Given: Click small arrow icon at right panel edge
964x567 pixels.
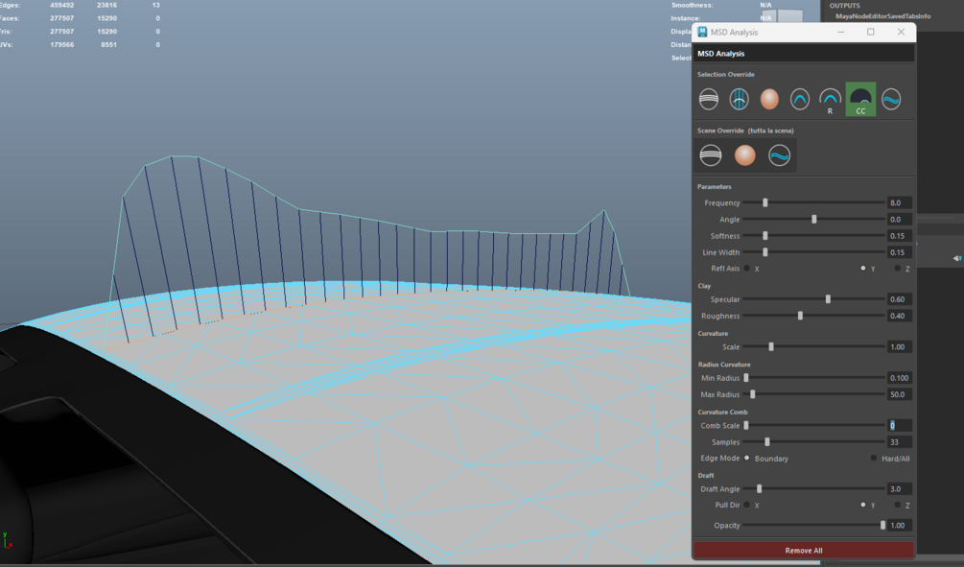Looking at the screenshot, I should tap(957, 258).
